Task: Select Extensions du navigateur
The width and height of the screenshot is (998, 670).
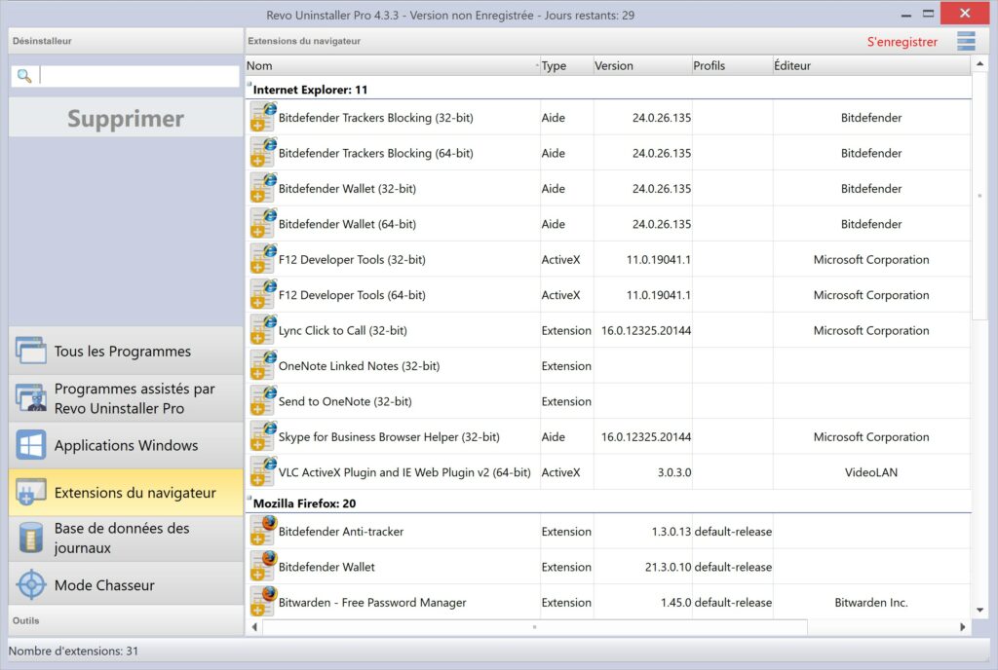Action: coord(126,492)
